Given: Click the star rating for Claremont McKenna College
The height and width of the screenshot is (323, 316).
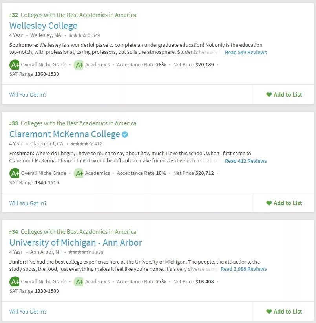Looking at the screenshot, I should pos(82,143).
